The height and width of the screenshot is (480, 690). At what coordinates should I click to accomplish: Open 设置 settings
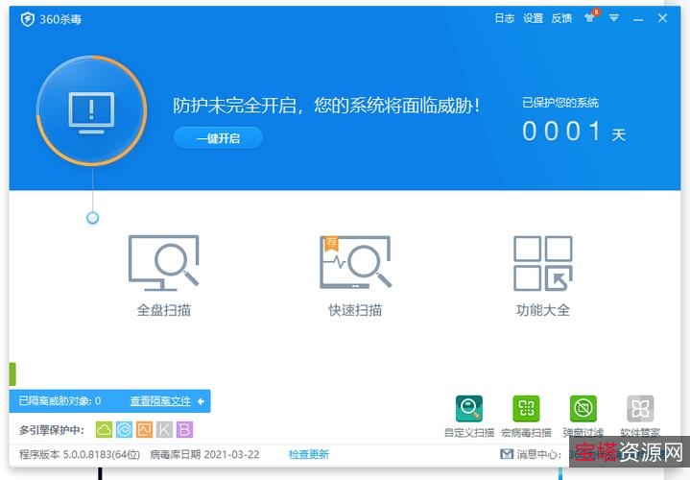coord(533,18)
